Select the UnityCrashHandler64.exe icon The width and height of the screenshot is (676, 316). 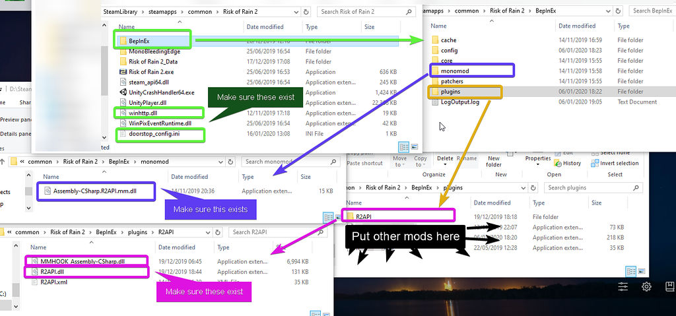coord(123,92)
